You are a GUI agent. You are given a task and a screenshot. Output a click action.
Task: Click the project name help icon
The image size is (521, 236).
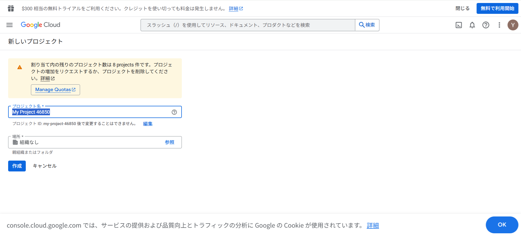click(x=174, y=112)
